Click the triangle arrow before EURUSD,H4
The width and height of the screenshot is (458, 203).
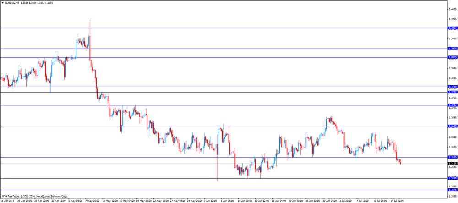pyautogui.click(x=3, y=2)
